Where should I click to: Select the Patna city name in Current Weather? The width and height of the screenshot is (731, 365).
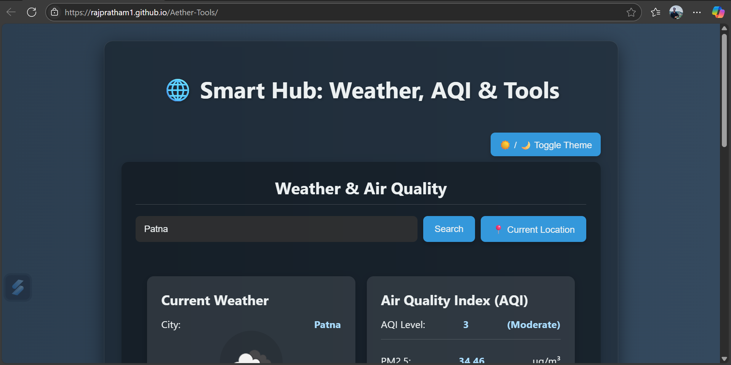click(327, 325)
